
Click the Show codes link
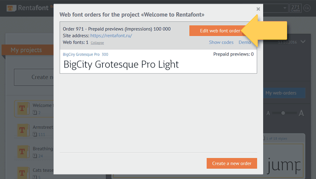pos(221,42)
